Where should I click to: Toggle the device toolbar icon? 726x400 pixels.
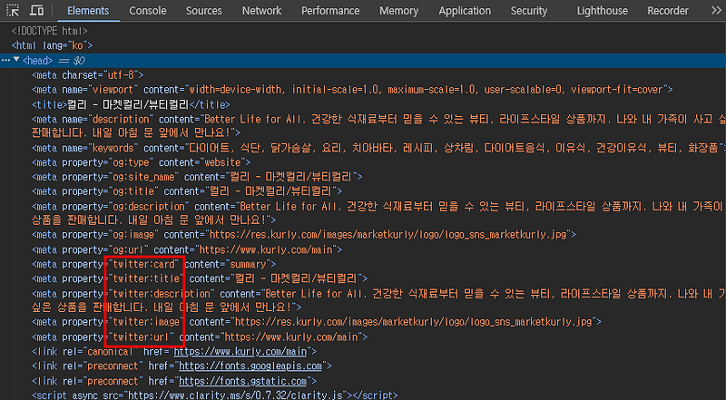pyautogui.click(x=36, y=10)
